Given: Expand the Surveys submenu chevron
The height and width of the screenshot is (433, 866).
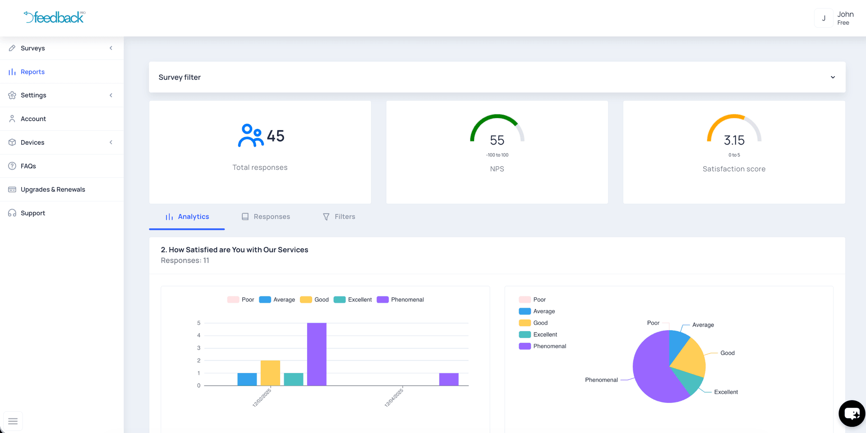Looking at the screenshot, I should point(111,48).
